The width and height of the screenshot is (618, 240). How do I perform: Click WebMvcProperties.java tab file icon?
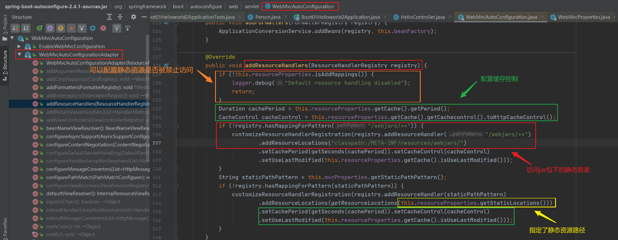point(553,17)
